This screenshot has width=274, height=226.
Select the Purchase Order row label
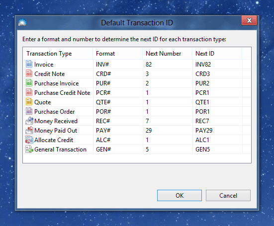[54, 112]
